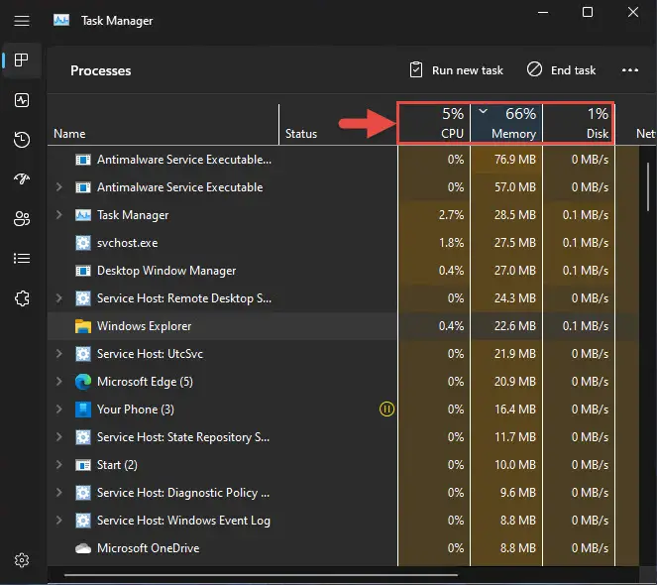Click the 57.0 MB memory value

point(515,187)
